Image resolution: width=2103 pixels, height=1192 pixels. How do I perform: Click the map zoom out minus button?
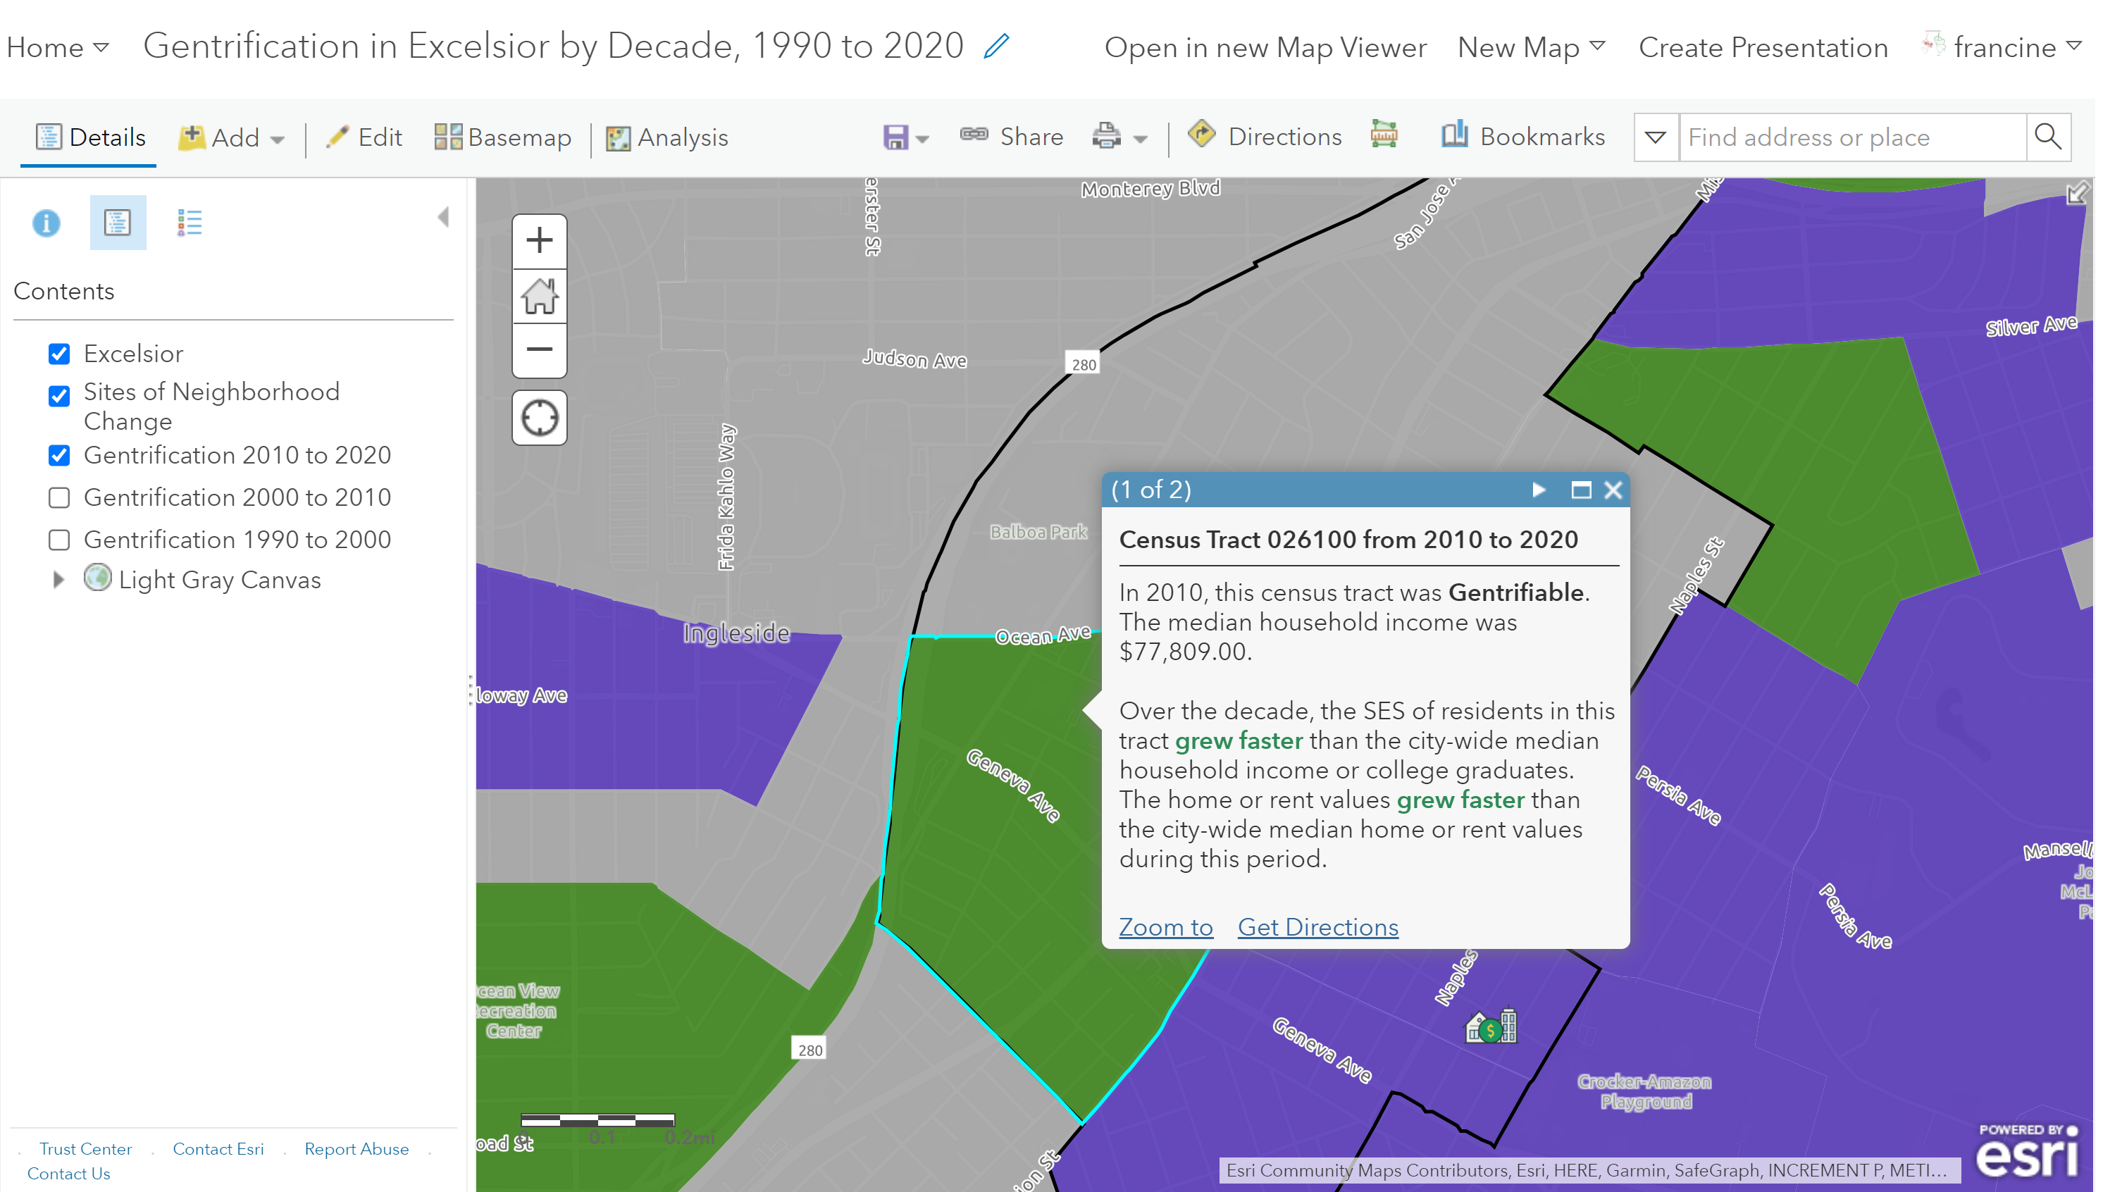point(540,350)
